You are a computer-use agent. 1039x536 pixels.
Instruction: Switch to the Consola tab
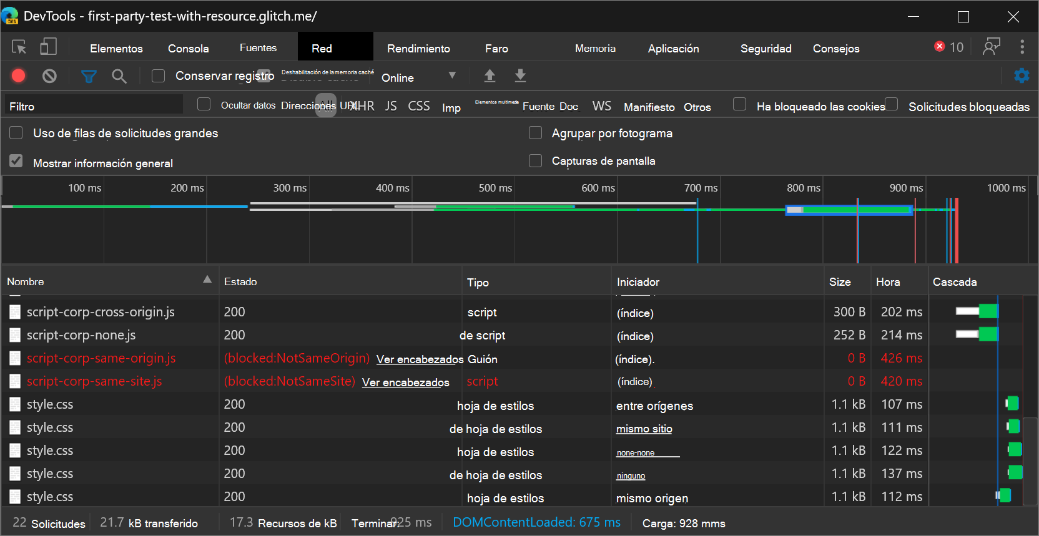[x=189, y=49]
